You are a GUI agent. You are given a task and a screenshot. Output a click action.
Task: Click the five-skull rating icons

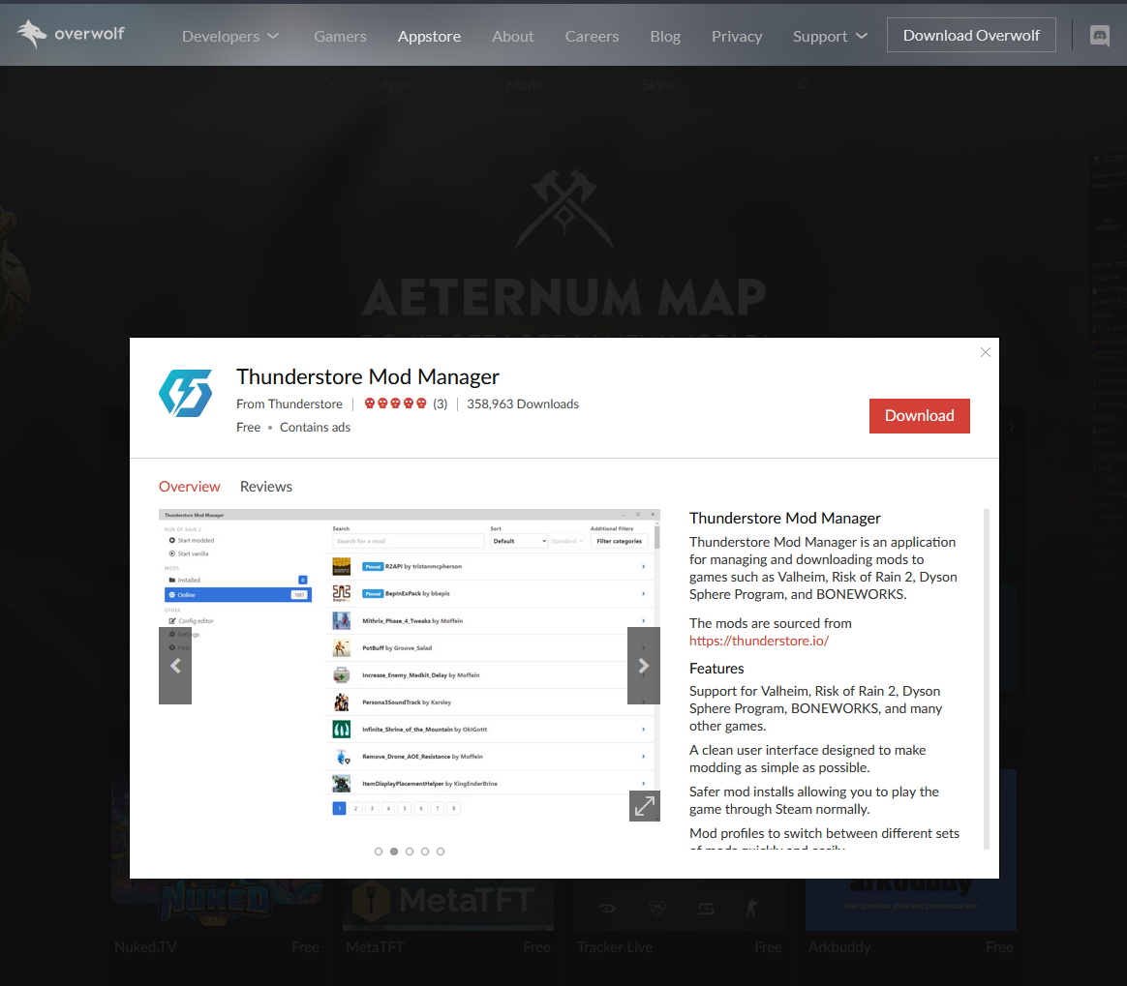click(395, 403)
